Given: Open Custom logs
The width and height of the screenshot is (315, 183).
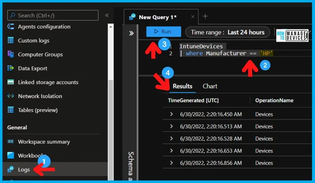Looking at the screenshot, I should tap(34, 41).
